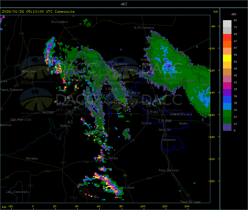The width and height of the screenshot is (248, 210).
Task: Select the yellow 51-54 dBZ legend color
Action: coord(227,58)
